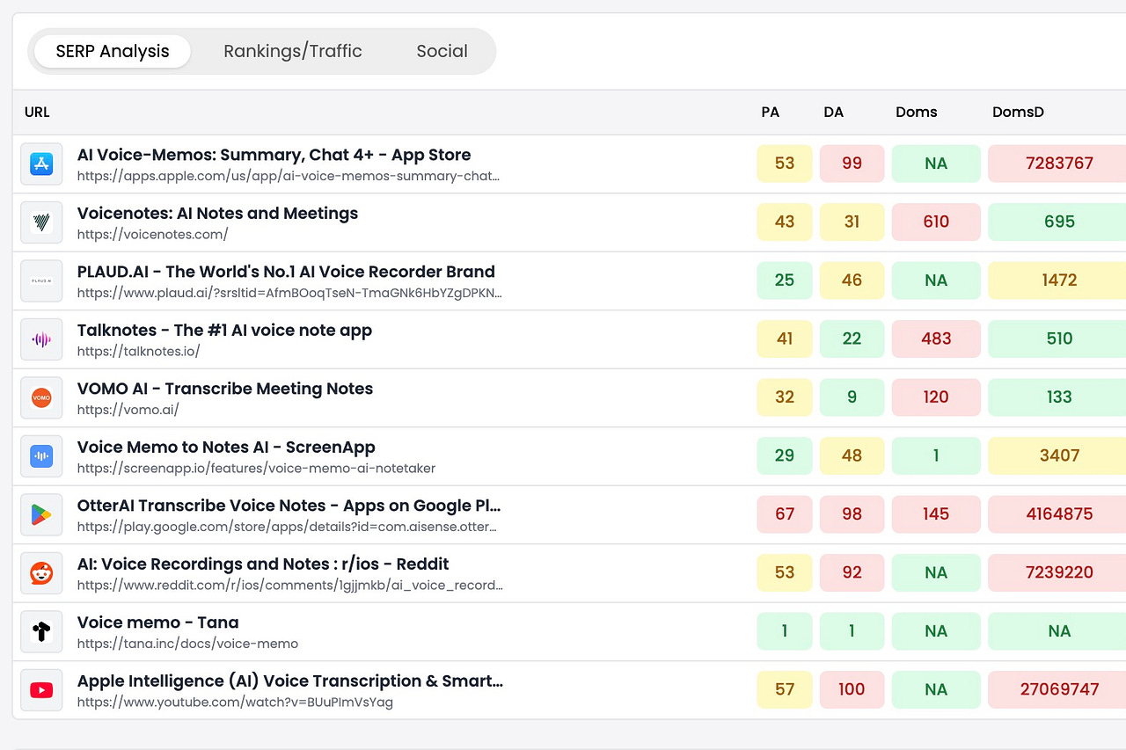Open Voicenotes: AI Notes and Meetings result
The width and height of the screenshot is (1126, 750).
[x=217, y=213]
